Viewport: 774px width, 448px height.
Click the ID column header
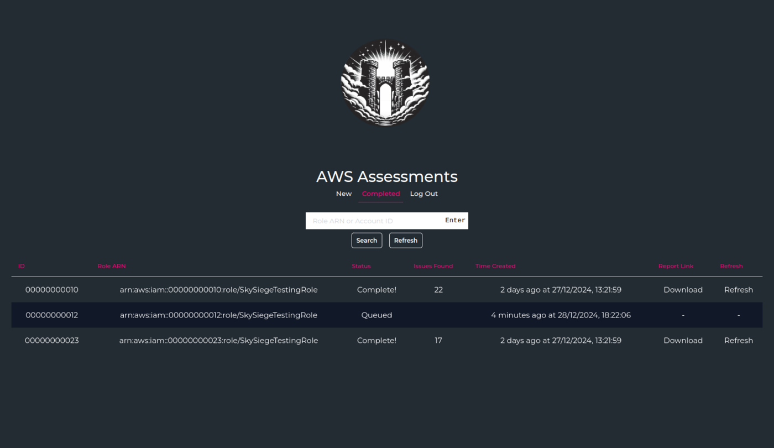(x=21, y=266)
